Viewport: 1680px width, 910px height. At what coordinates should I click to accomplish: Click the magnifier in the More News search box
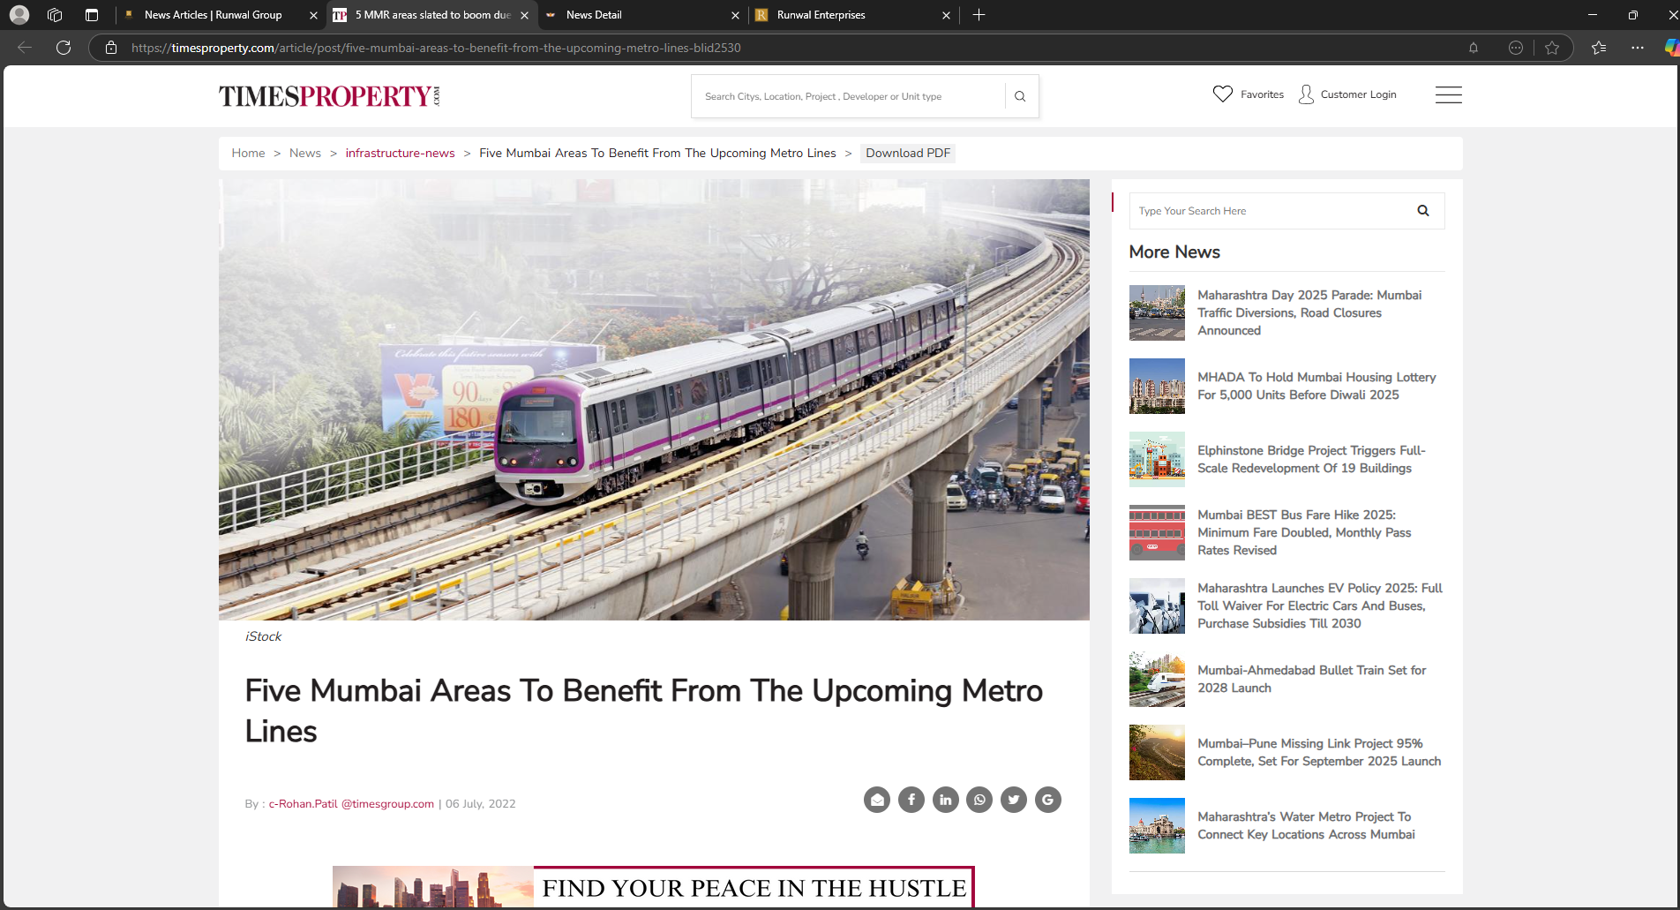point(1423,211)
